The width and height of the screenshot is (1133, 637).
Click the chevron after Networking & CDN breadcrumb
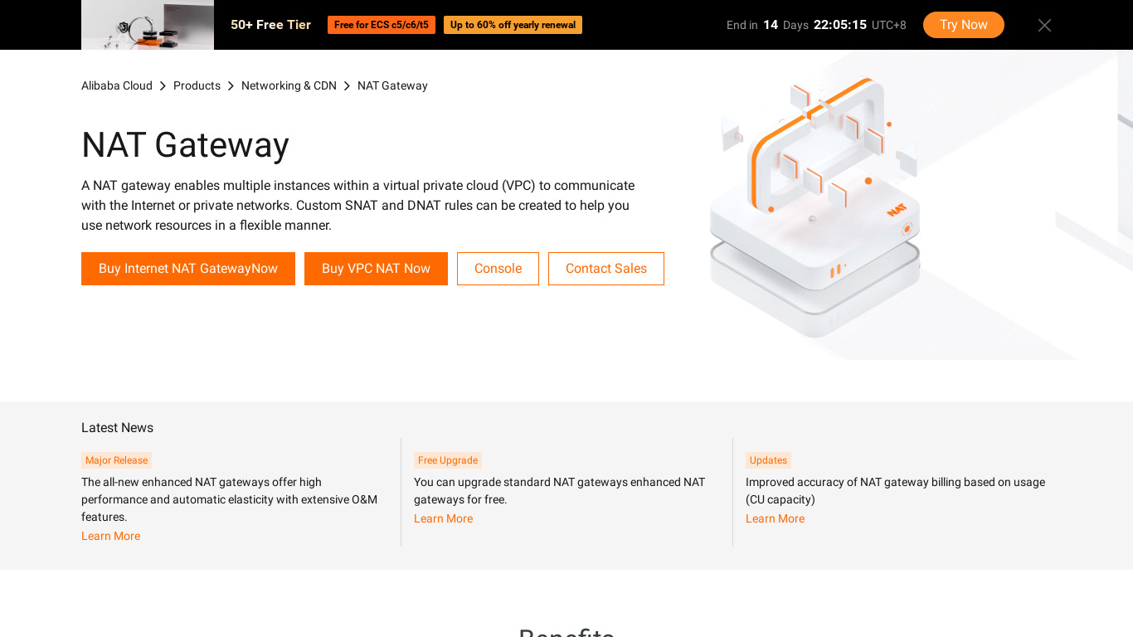(x=347, y=86)
